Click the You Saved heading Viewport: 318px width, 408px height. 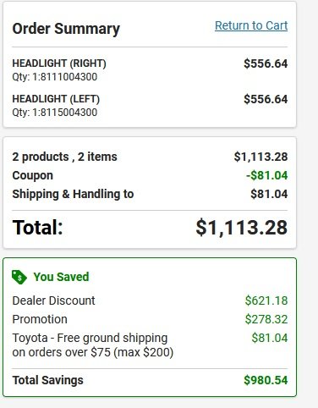61,277
